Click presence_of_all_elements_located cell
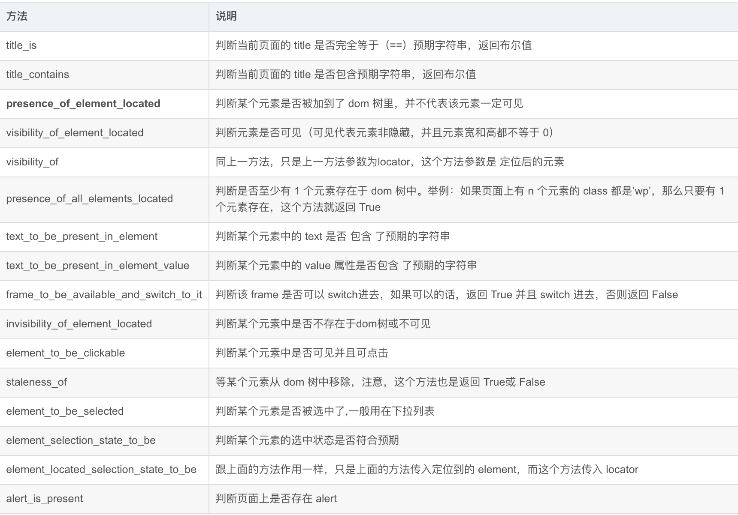The width and height of the screenshot is (738, 515). pyautogui.click(x=104, y=199)
